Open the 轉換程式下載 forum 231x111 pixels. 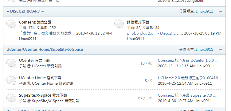[138, 22]
